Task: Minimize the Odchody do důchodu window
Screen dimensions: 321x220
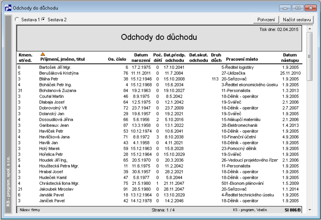Action: pyautogui.click(x=285, y=8)
